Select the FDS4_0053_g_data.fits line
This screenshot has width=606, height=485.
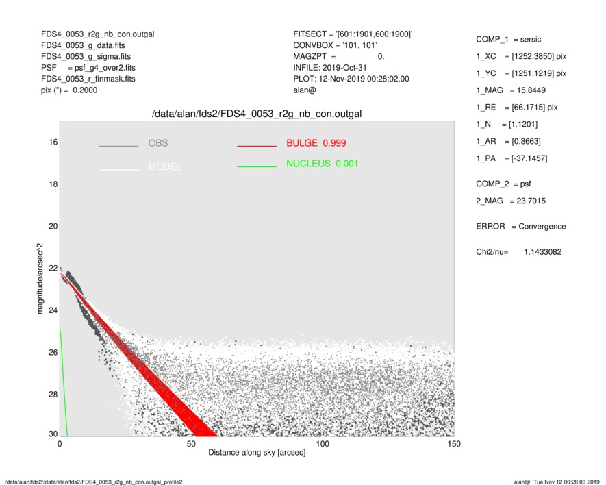83,45
